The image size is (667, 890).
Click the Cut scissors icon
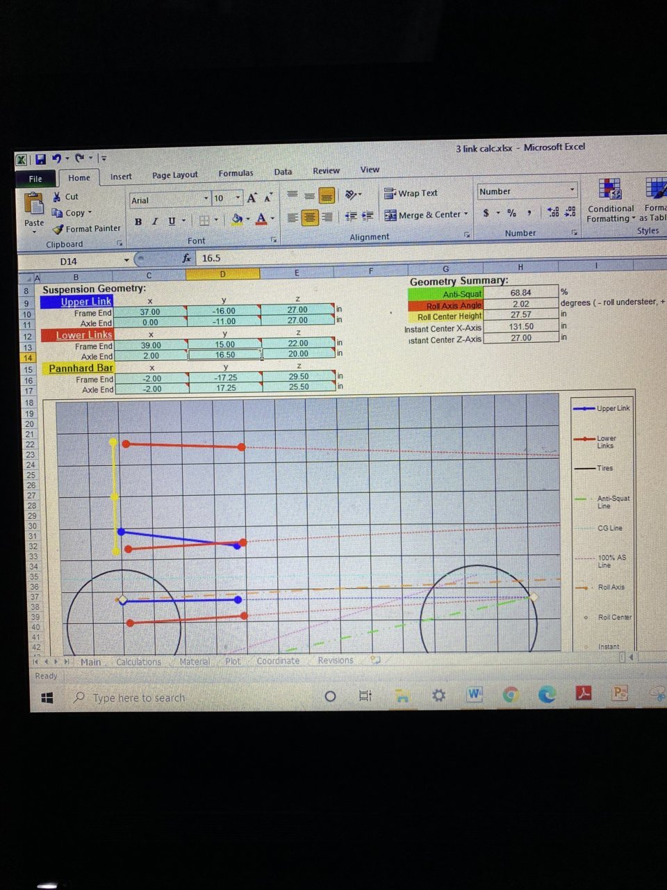coord(56,197)
